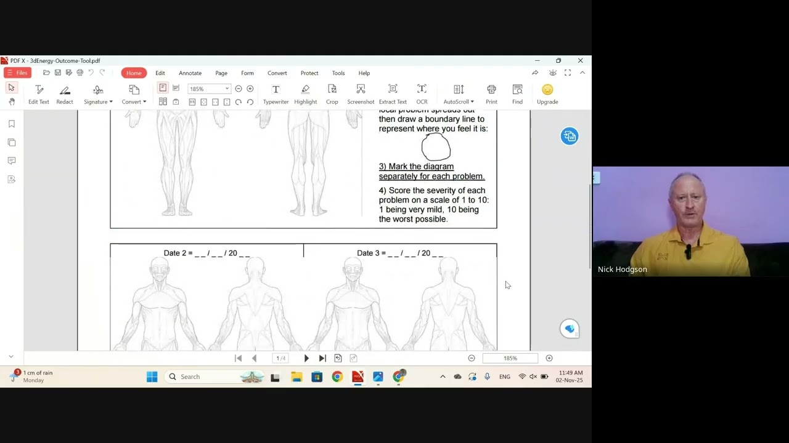Image resolution: width=789 pixels, height=443 pixels.
Task: Click the bottom zoom slider showing 185%
Action: [510, 358]
